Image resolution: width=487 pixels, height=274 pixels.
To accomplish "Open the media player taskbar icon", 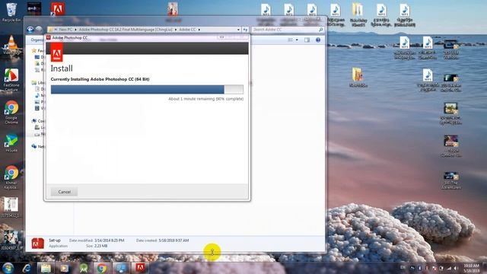I will [x=64, y=268].
